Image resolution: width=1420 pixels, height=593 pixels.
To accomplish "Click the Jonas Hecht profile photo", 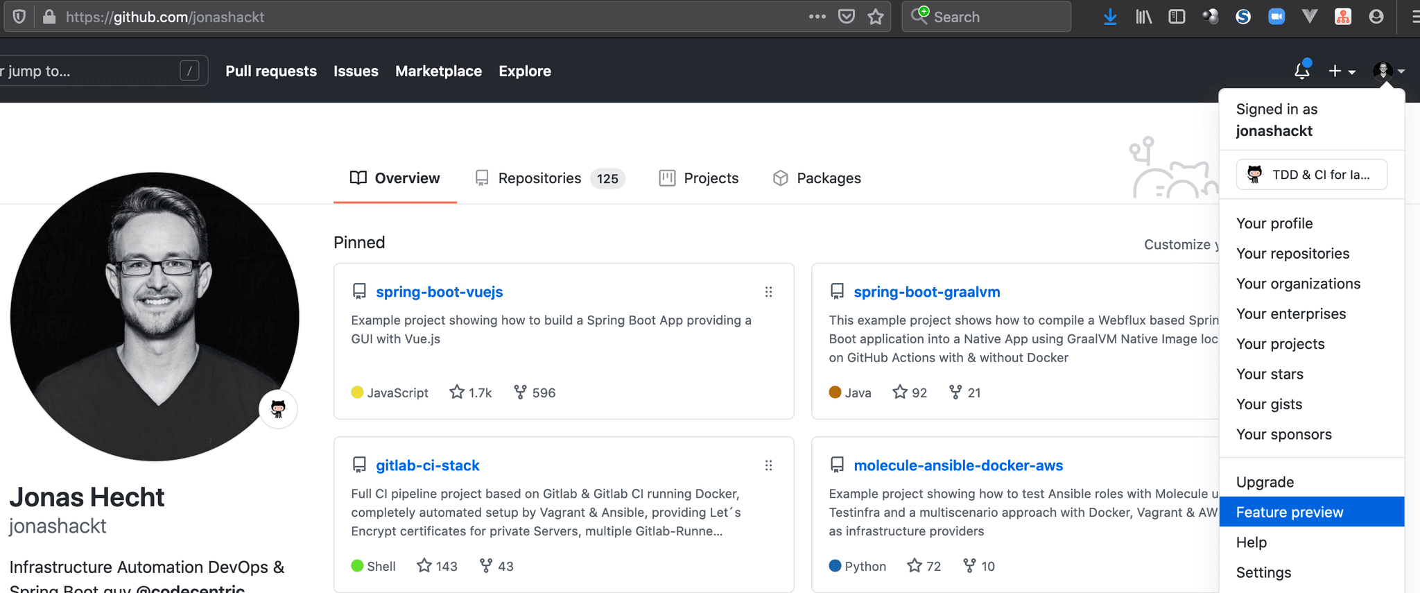I will [155, 316].
